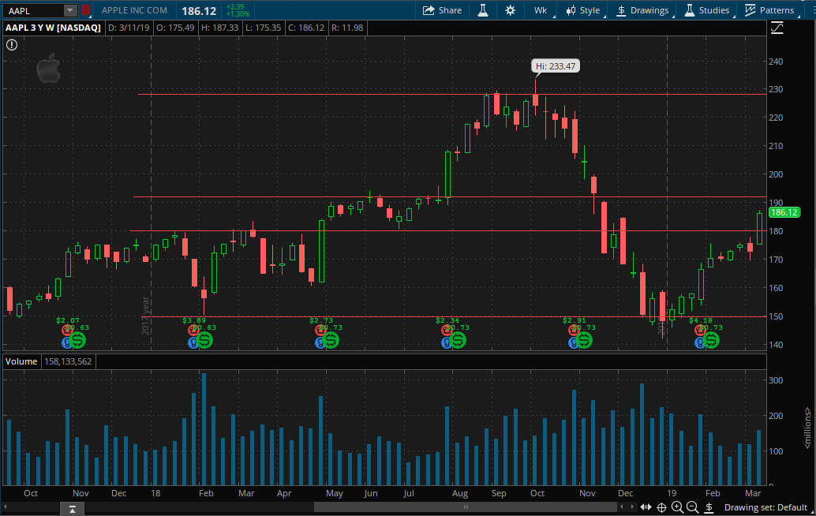The height and width of the screenshot is (516, 816).
Task: Activate the crosshair pointer icon
Action: point(661,507)
